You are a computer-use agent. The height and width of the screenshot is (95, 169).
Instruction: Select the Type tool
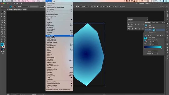click(2, 18)
